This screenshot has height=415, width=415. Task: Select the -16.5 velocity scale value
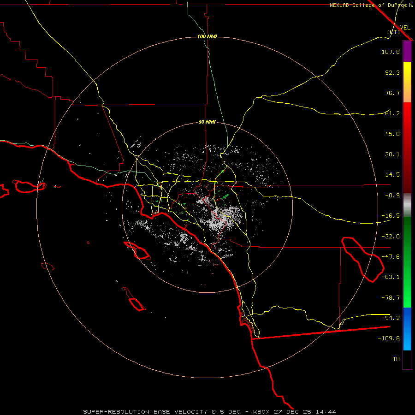click(x=391, y=216)
